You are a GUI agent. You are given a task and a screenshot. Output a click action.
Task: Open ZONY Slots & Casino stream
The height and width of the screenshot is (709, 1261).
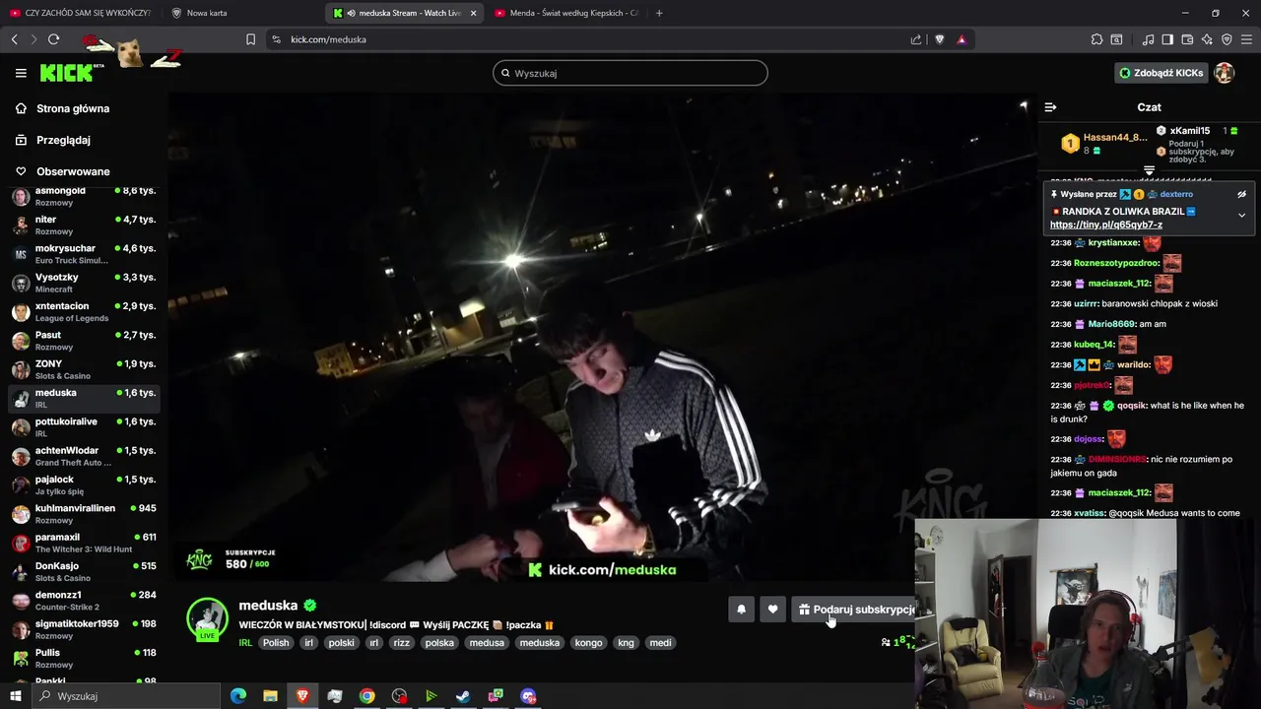pos(84,369)
